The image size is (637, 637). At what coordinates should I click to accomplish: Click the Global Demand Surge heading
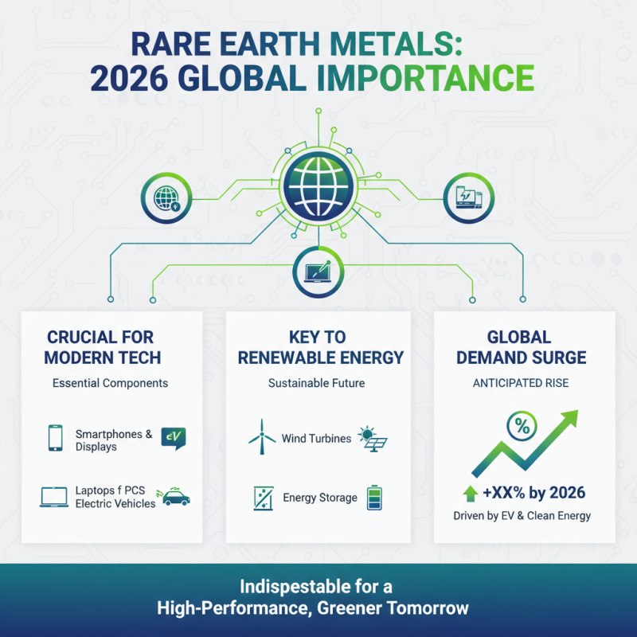pyautogui.click(x=521, y=347)
